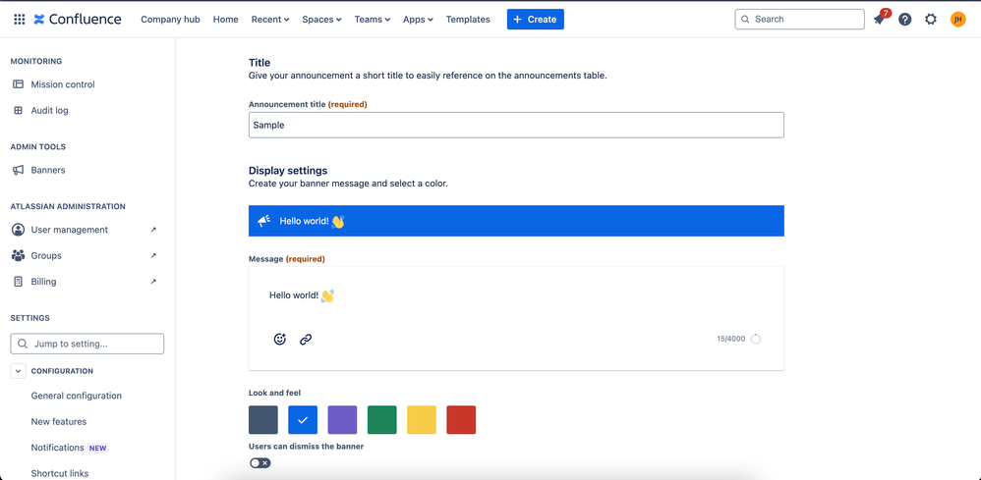Image resolution: width=981 pixels, height=480 pixels.
Task: Click the User management person icon
Action: pyautogui.click(x=18, y=230)
